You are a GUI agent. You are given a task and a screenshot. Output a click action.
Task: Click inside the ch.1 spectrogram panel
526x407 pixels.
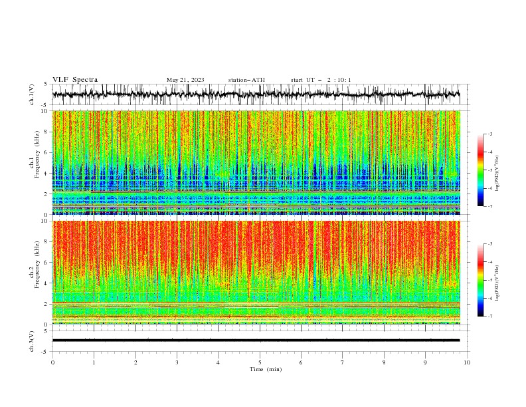click(x=256, y=162)
